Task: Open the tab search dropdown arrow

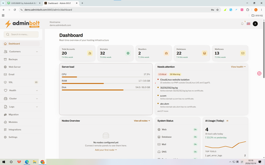Action: click(3, 3)
